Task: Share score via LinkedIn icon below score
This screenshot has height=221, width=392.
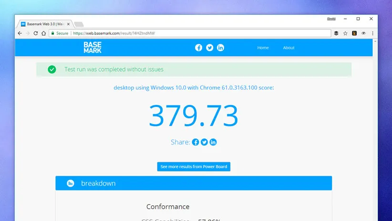Action: (213, 142)
